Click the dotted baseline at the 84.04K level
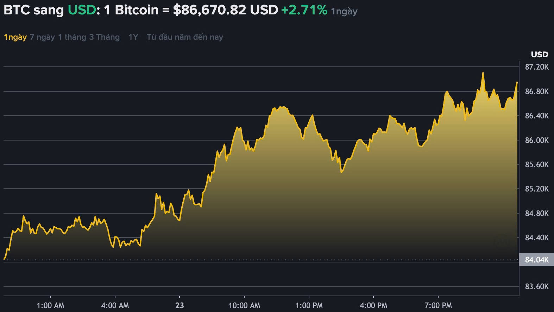 [x=246, y=260]
